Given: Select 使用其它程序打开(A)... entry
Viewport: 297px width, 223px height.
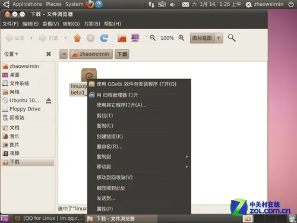Looking at the screenshot, I should click(x=139, y=105).
